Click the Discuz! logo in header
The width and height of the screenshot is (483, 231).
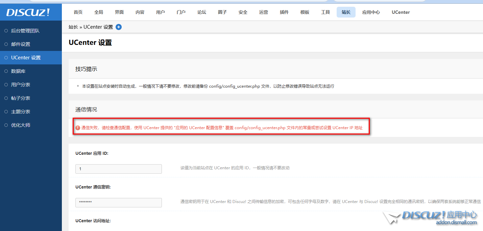pyautogui.click(x=28, y=12)
